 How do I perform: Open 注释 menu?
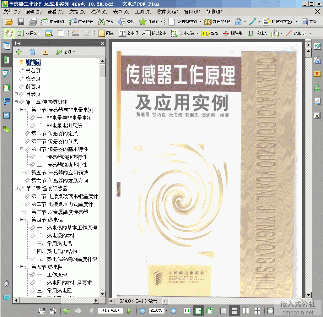(x=99, y=12)
